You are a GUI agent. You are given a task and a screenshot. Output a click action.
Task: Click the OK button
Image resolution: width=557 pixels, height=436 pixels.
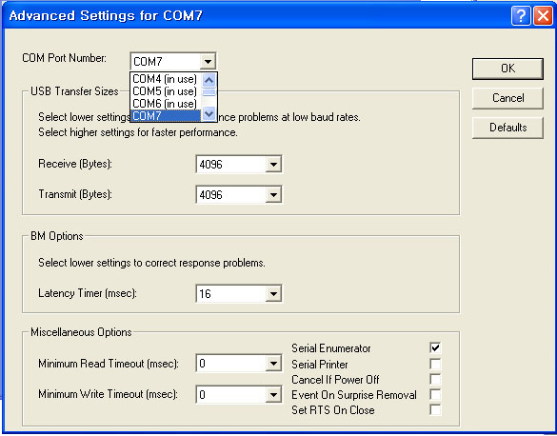507,69
